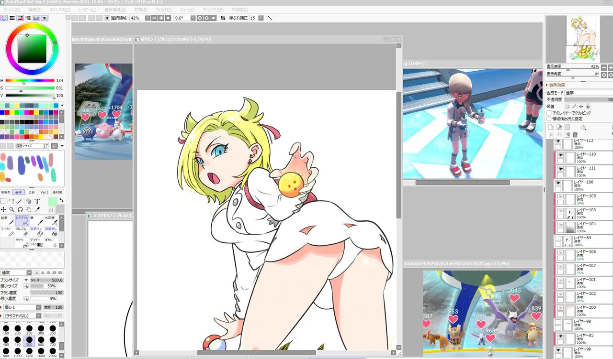Delete layer with the trash icon
Image resolution: width=613 pixels, height=359 pixels.
pos(575,135)
